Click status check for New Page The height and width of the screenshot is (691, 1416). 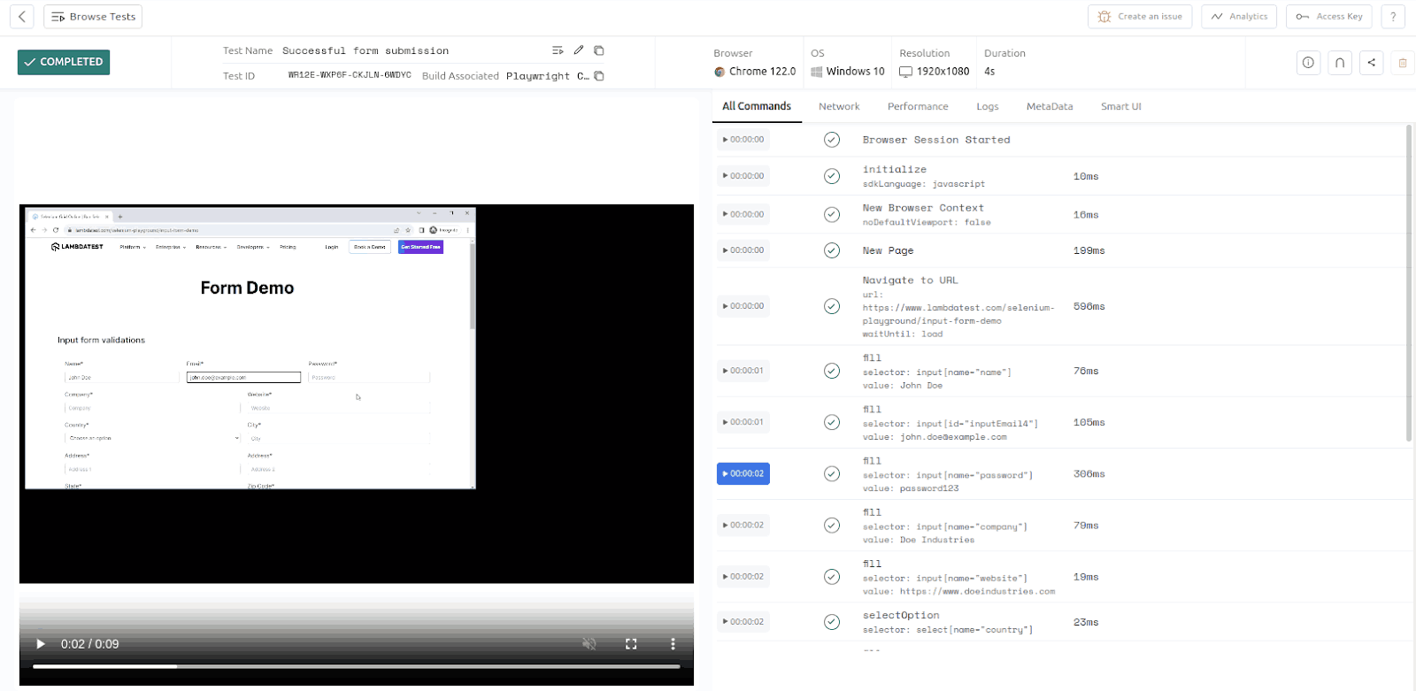(832, 250)
